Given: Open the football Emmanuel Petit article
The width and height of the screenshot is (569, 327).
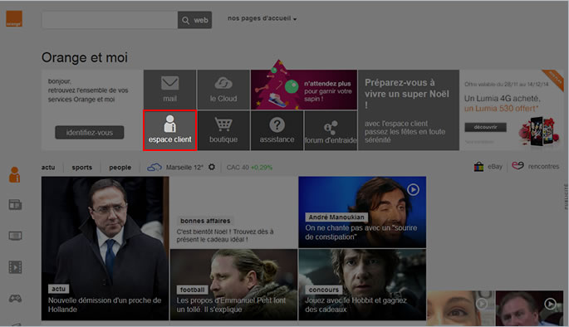Looking at the screenshot, I should tap(233, 285).
